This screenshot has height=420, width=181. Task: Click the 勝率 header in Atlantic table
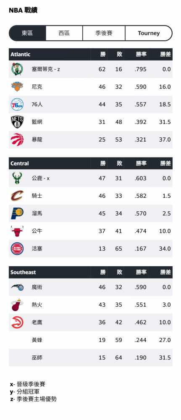[x=141, y=54]
